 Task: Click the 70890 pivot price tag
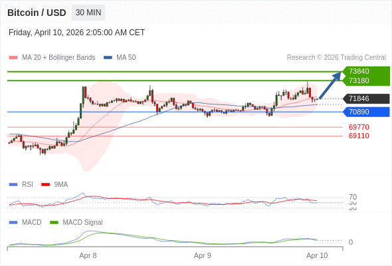tap(366, 112)
